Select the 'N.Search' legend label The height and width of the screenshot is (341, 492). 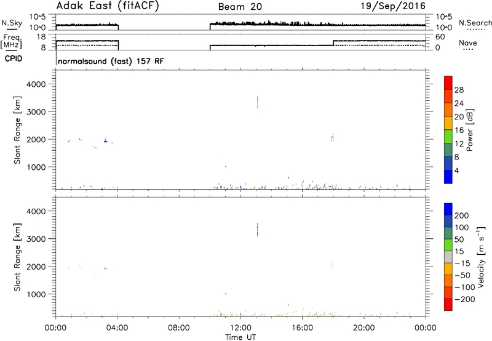475,23
